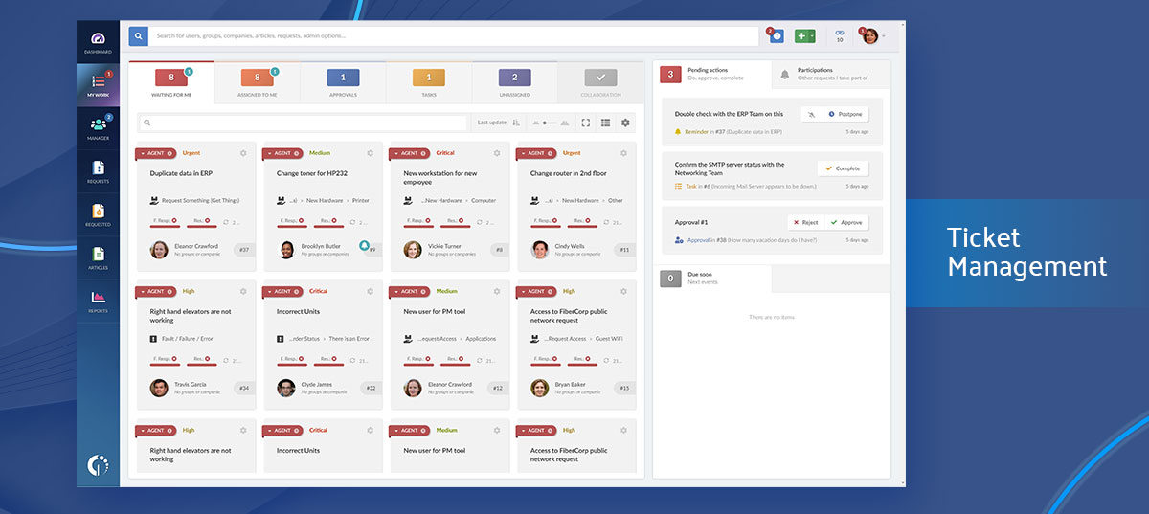
Task: Open the Tasks tab
Action: click(x=429, y=82)
